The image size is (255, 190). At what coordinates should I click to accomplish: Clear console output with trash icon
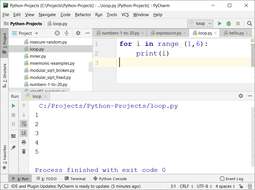24,151
